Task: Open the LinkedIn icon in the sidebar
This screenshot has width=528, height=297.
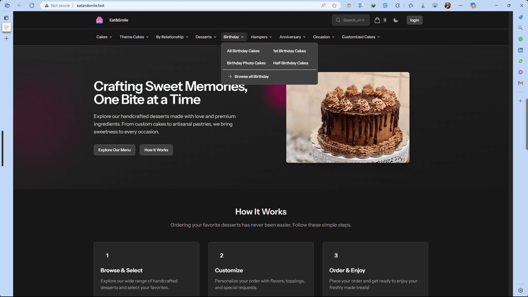Action: pyautogui.click(x=521, y=50)
